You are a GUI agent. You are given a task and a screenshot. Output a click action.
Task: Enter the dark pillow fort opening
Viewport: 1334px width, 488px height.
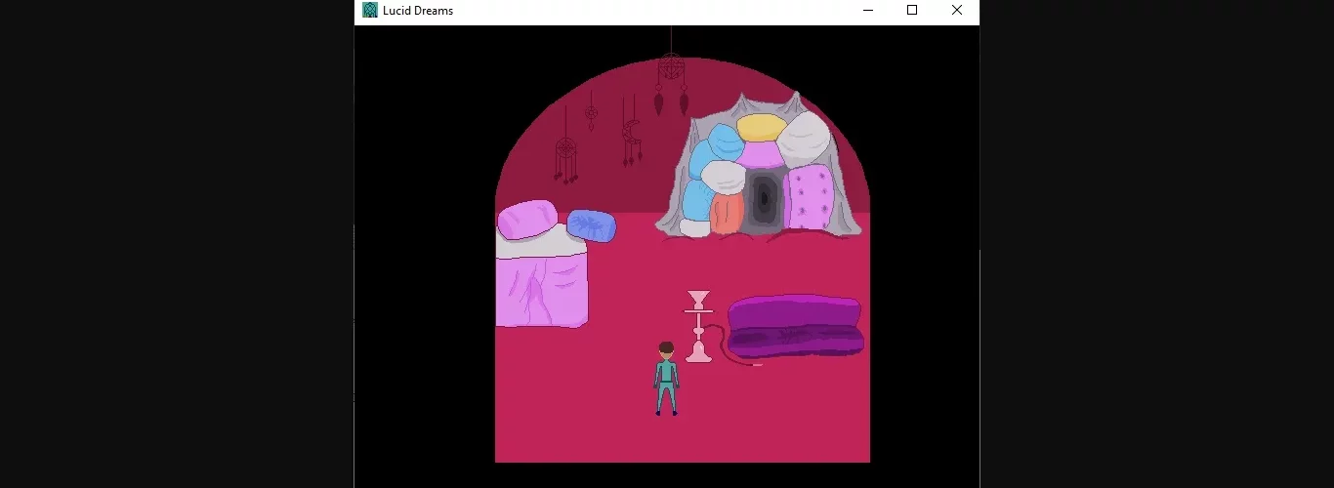tap(762, 202)
